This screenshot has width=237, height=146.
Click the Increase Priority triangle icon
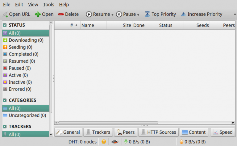183,15
